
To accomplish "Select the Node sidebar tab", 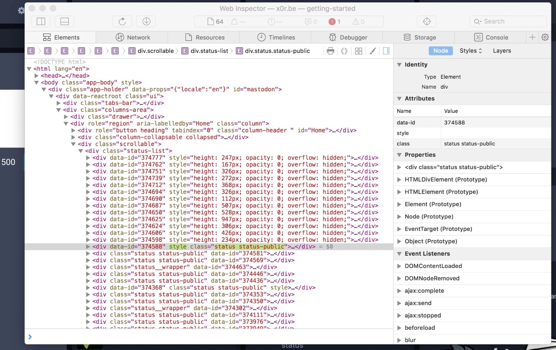I will [441, 51].
